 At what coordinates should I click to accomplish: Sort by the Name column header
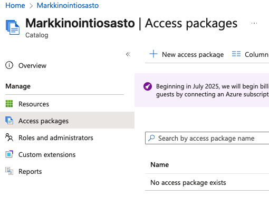pyautogui.click(x=159, y=165)
